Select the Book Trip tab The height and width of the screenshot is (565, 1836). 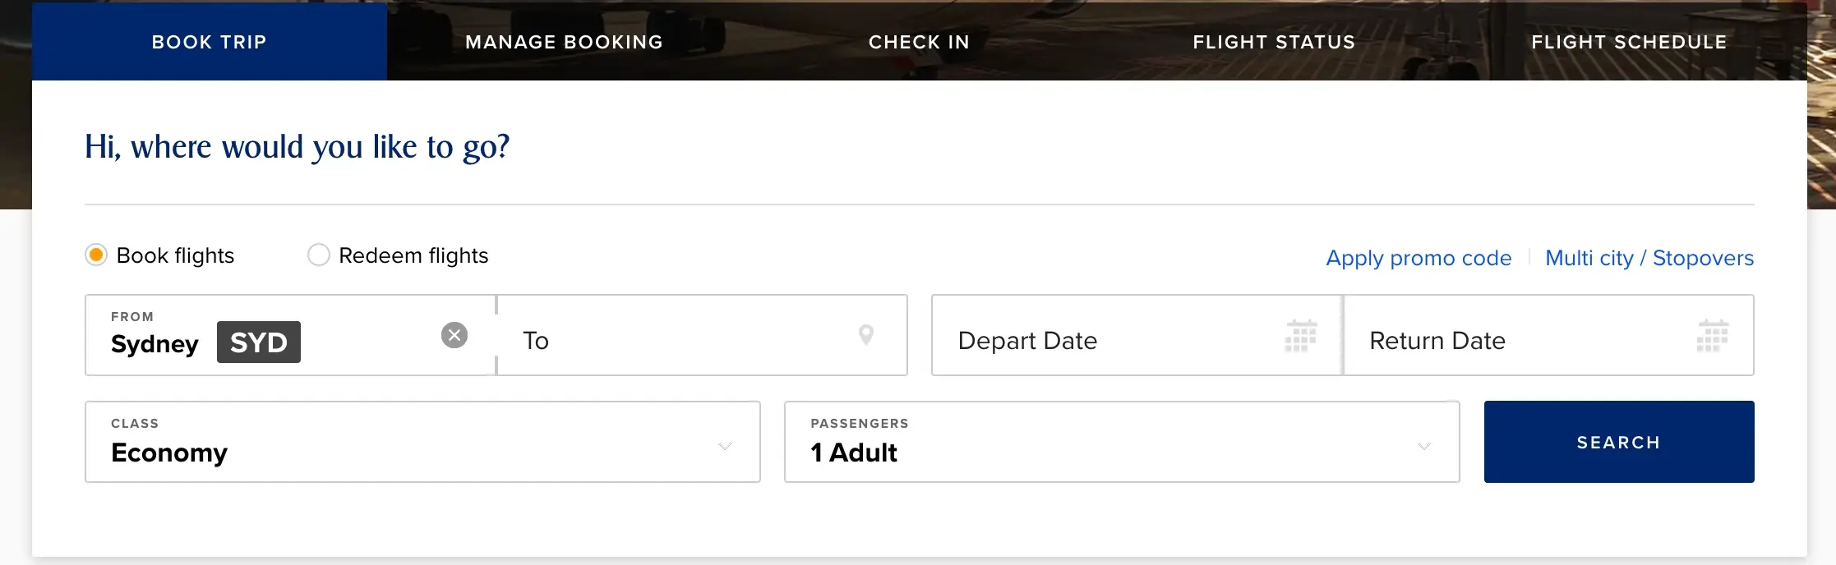tap(210, 42)
